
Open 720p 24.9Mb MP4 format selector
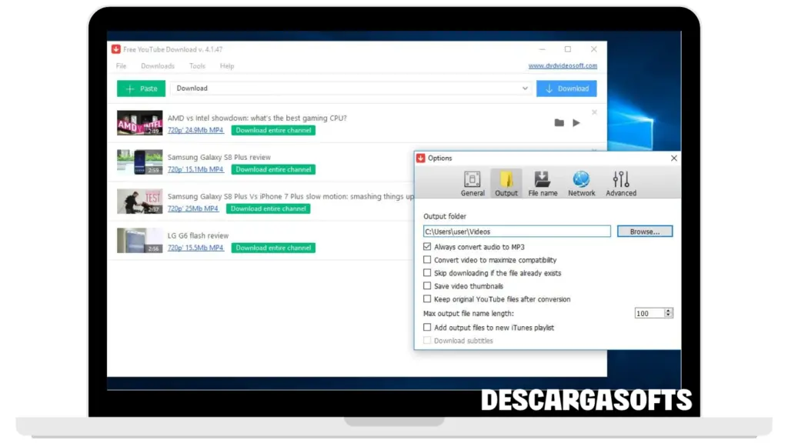(195, 131)
